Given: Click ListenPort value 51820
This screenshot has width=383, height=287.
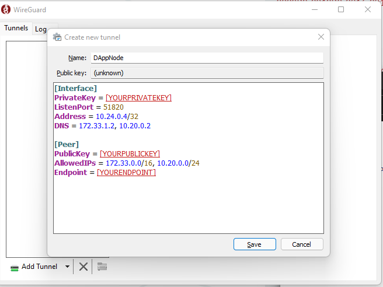Looking at the screenshot, I should 113,107.
